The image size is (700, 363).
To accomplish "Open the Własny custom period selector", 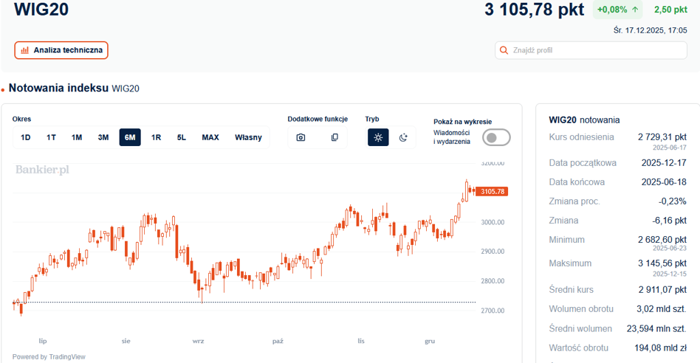I will 248,137.
